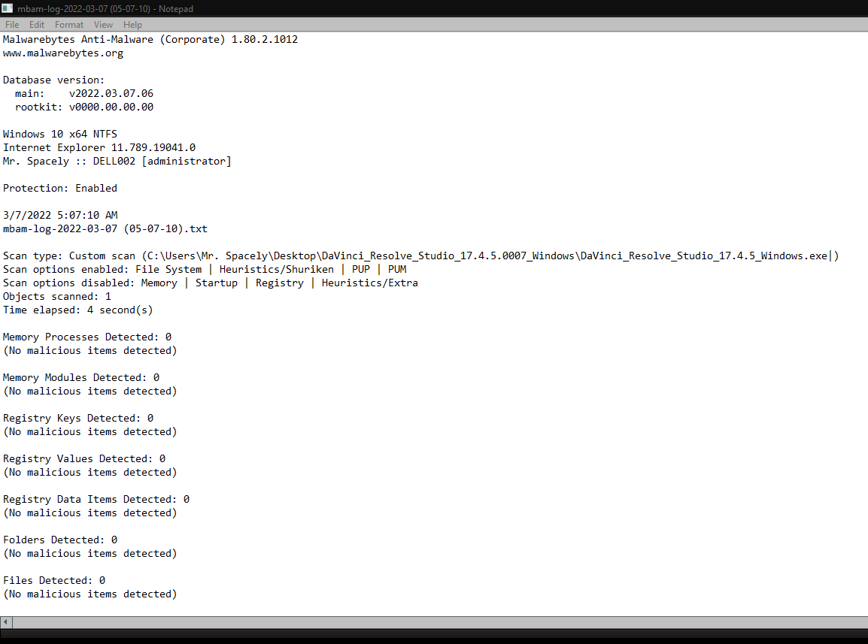Click 'Registry Values Detected: 0' line
The width and height of the screenshot is (868, 644).
pyautogui.click(x=84, y=458)
